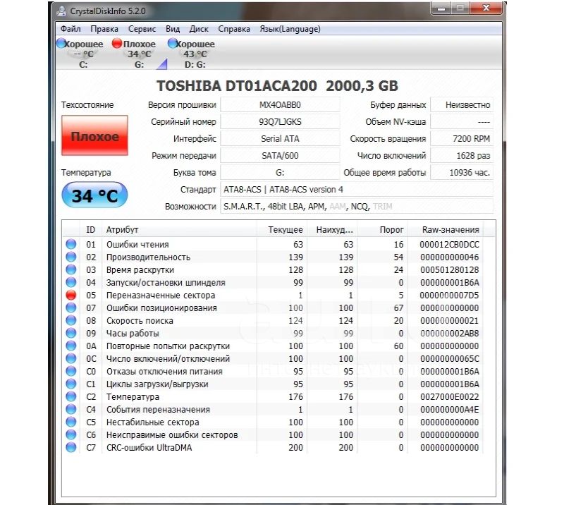Open the Сервис menu
Image resolution: width=564 pixels, height=505 pixels.
tap(142, 29)
